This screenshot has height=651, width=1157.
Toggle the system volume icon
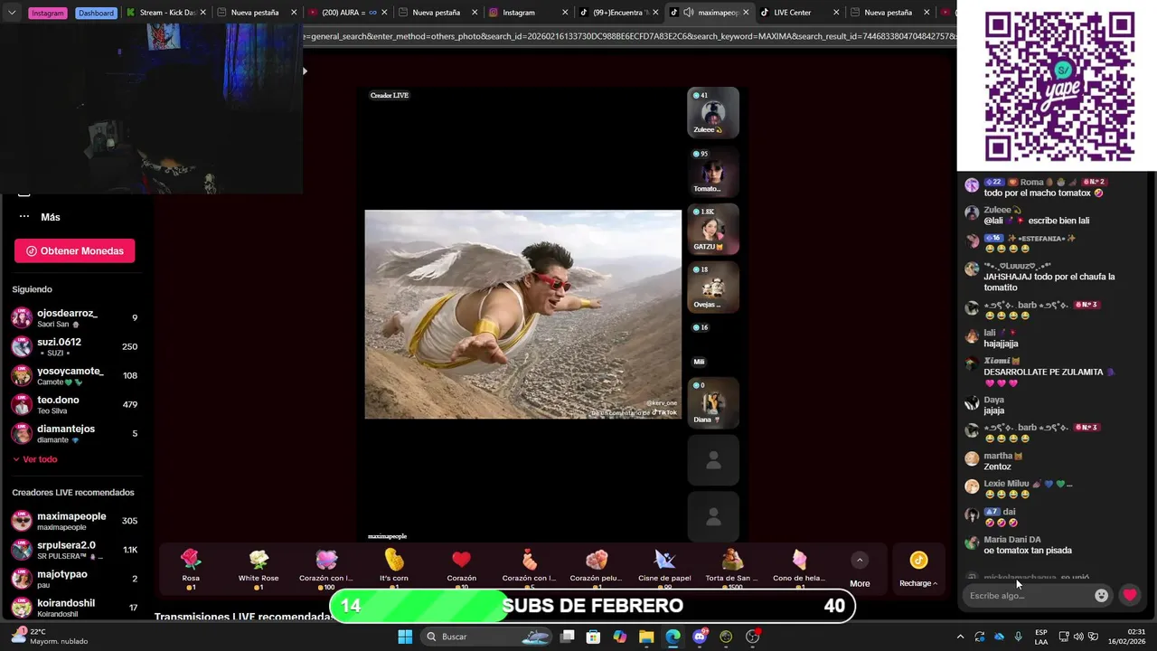(1080, 637)
